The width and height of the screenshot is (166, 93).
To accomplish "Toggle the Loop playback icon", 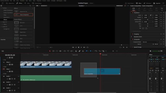I will click(x=87, y=47).
